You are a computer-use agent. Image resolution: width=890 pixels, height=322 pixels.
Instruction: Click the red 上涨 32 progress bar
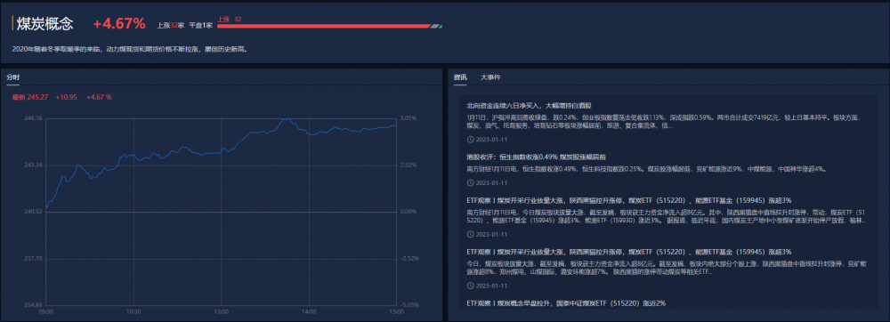[x=324, y=26]
